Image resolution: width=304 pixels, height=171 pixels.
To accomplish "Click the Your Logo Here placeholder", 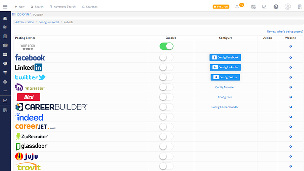I will tap(28, 47).
